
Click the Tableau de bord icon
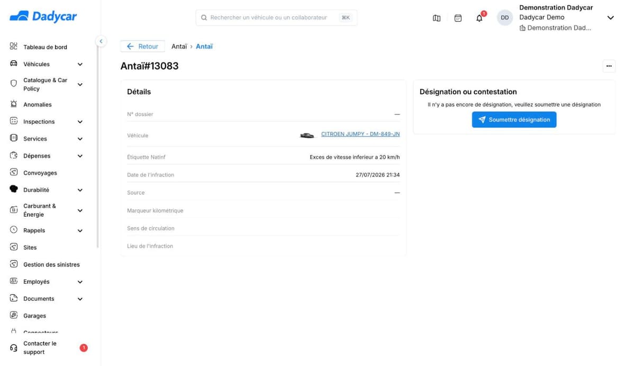(x=14, y=47)
